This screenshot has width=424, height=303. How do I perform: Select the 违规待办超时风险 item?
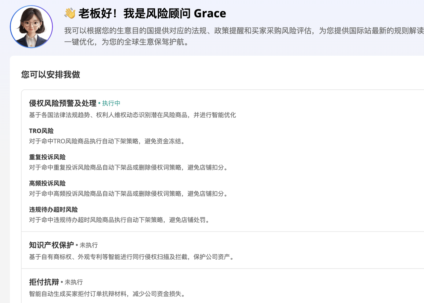coord(53,209)
